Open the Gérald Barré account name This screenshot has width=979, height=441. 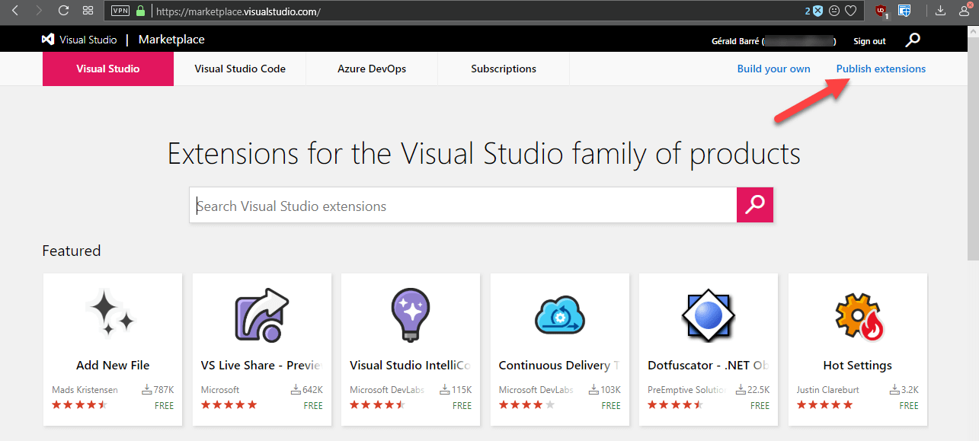(x=774, y=41)
